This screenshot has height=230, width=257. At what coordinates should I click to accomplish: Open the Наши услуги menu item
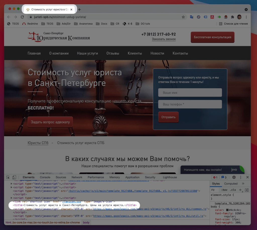point(88,53)
